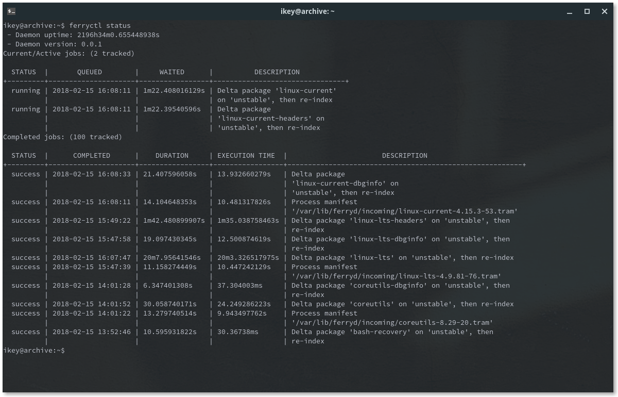Click the EXECUTION TIME column header
This screenshot has width=618, height=397.
click(x=246, y=155)
